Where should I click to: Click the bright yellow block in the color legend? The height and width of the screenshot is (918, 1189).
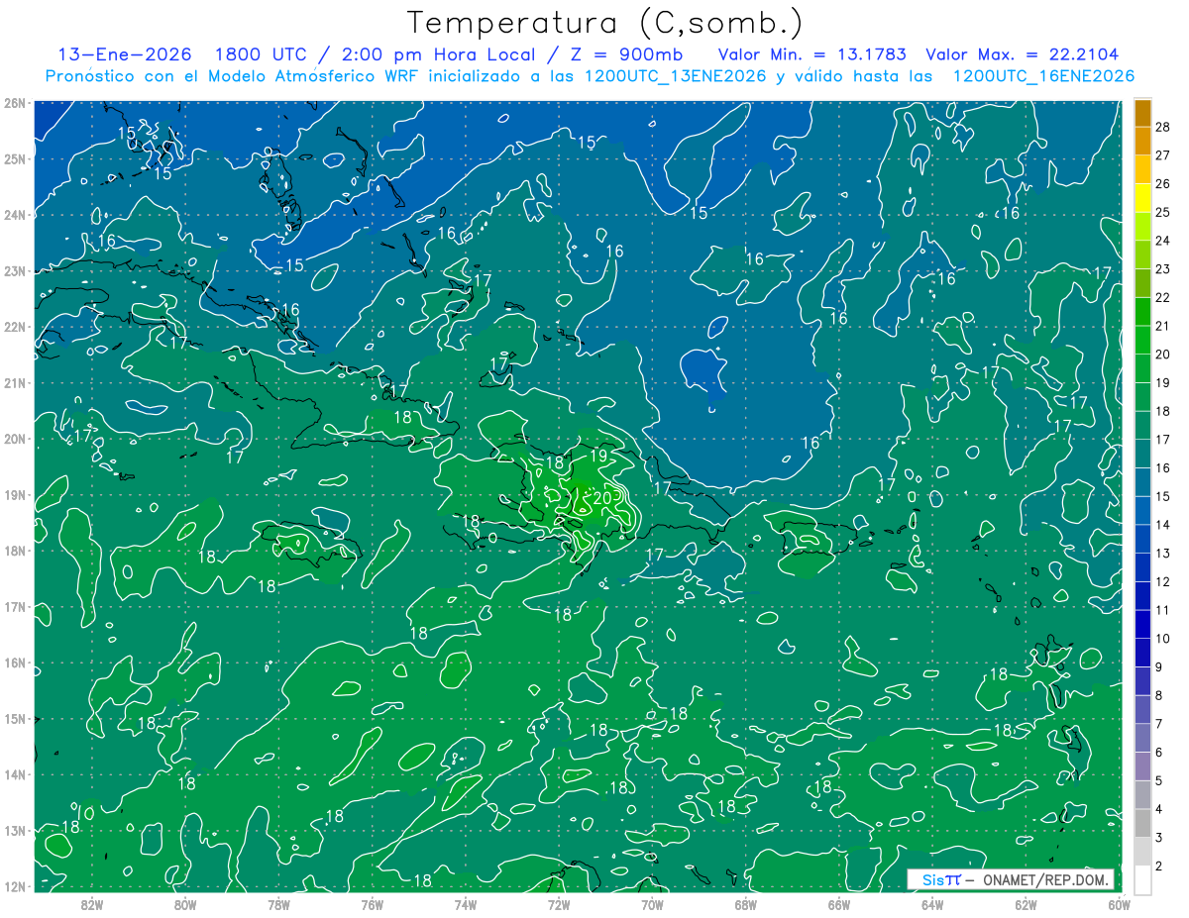[1142, 198]
